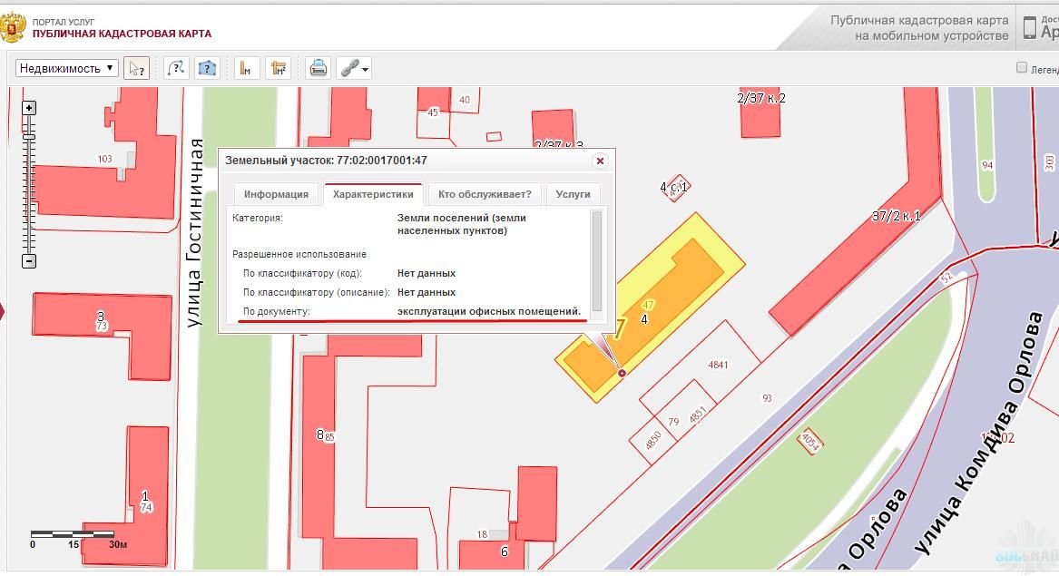
Task: Zoom in with the plus button
Action: 29,108
